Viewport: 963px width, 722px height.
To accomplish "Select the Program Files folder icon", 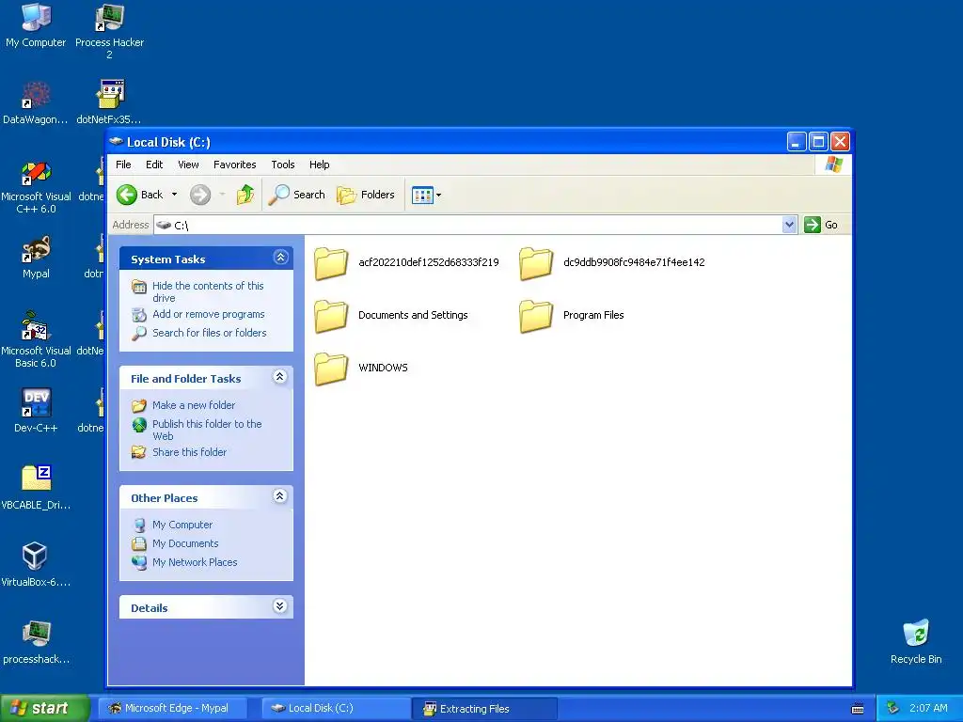I will (x=536, y=316).
